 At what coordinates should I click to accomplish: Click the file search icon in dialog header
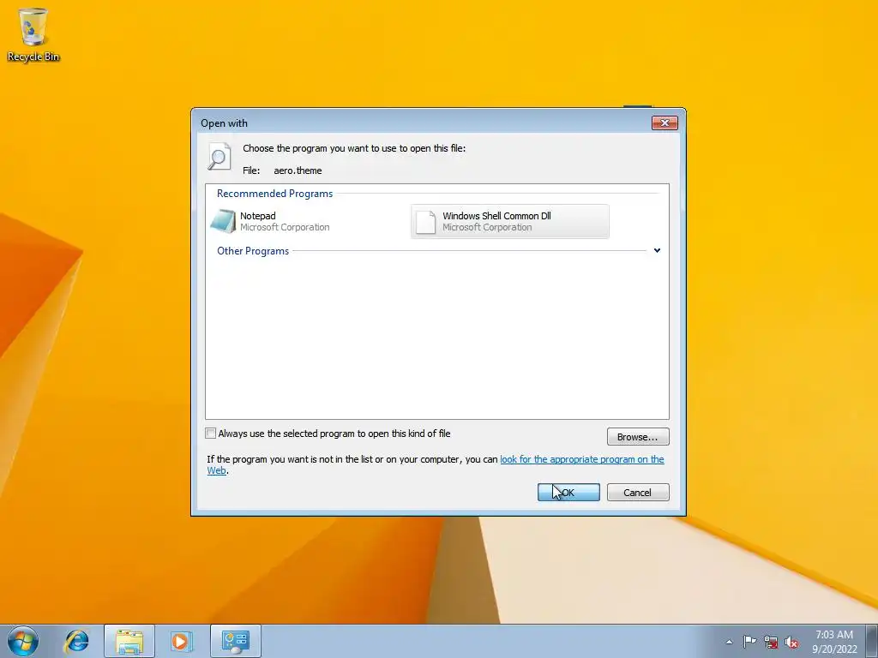pyautogui.click(x=219, y=156)
